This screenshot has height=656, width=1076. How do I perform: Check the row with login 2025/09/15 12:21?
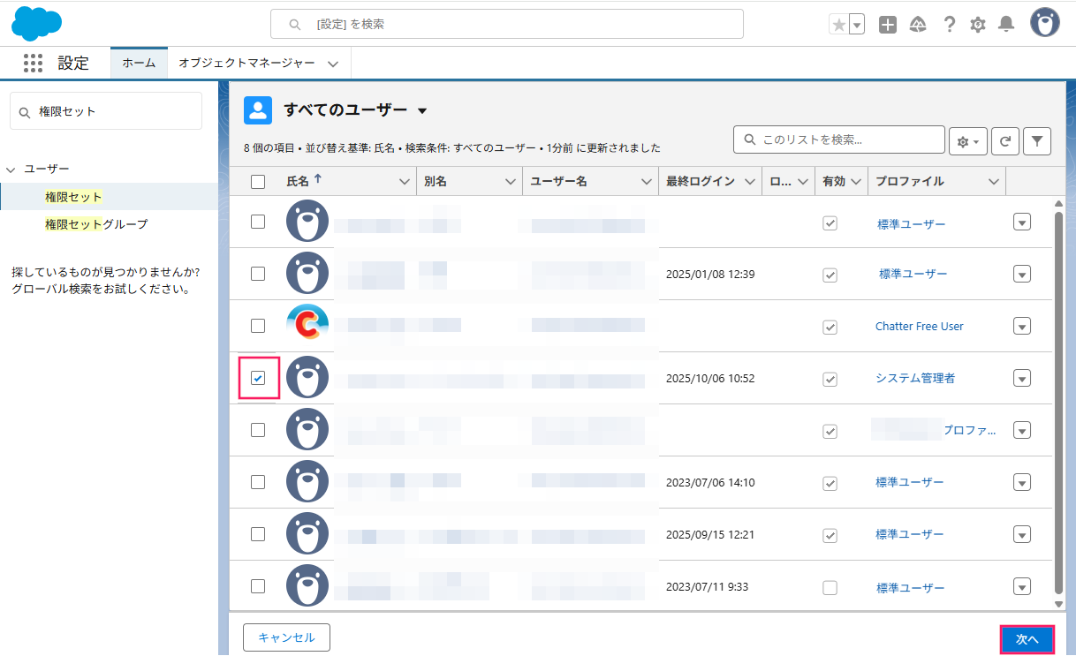click(258, 534)
